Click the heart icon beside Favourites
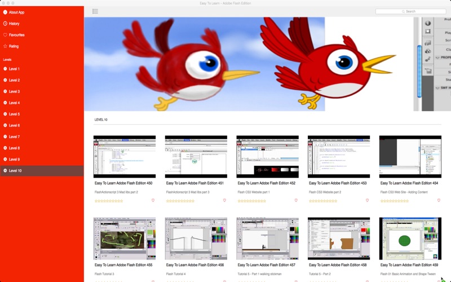The width and height of the screenshot is (451, 282). tap(5, 35)
